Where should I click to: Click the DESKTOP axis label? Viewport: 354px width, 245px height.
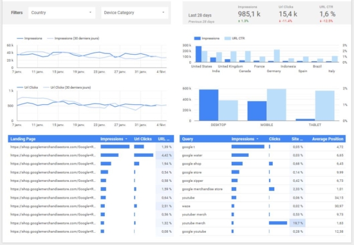[218, 125]
